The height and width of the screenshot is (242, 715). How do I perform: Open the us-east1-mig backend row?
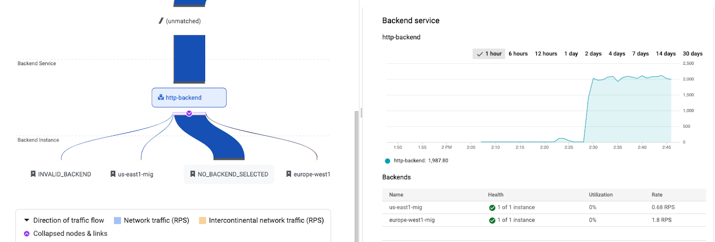(x=405, y=207)
